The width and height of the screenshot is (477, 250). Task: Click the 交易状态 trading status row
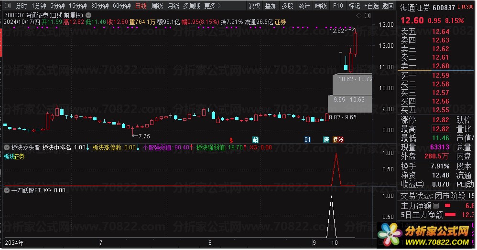[x=437, y=196]
